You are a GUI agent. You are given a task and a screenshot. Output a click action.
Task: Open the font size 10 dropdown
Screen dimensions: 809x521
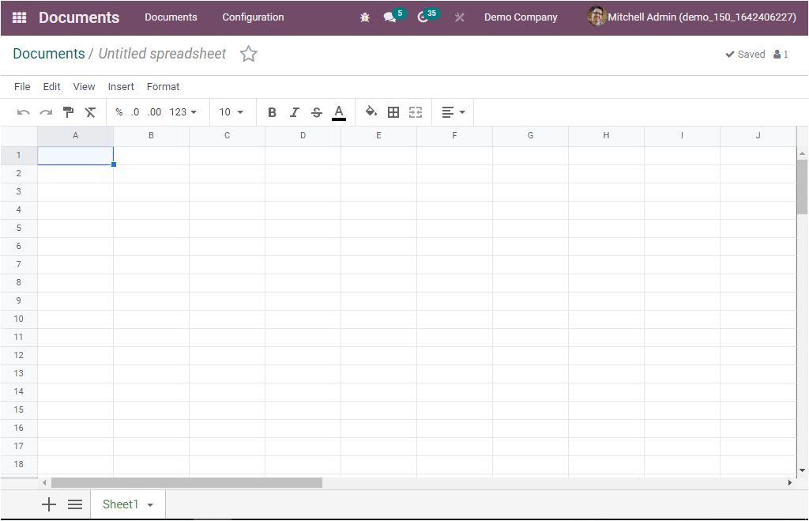[231, 112]
